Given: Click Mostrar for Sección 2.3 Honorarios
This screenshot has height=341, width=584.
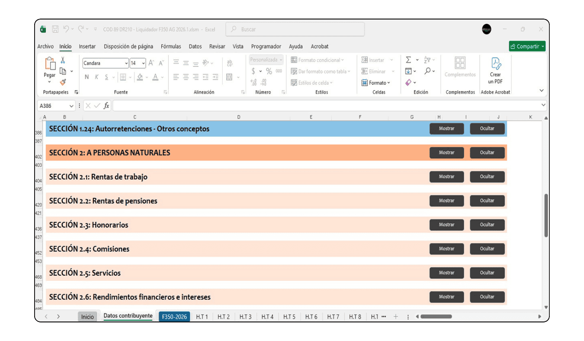Looking at the screenshot, I should tap(446, 225).
